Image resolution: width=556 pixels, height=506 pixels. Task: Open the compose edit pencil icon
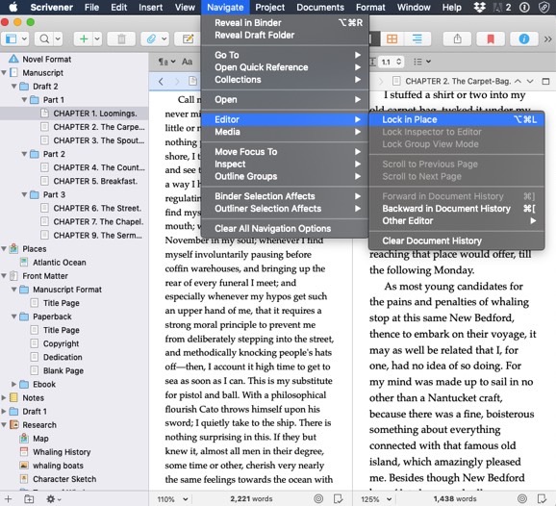(x=188, y=38)
